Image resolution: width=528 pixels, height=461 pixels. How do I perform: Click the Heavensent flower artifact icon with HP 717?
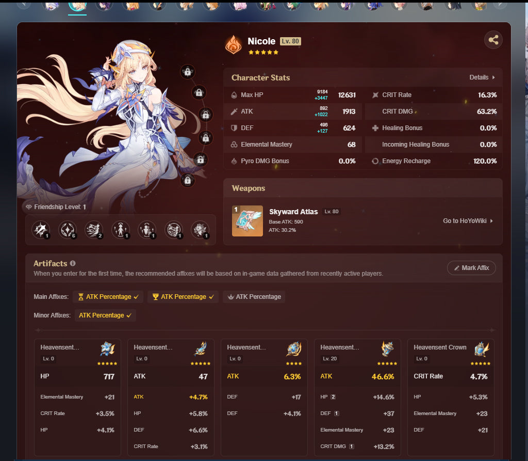(x=107, y=348)
